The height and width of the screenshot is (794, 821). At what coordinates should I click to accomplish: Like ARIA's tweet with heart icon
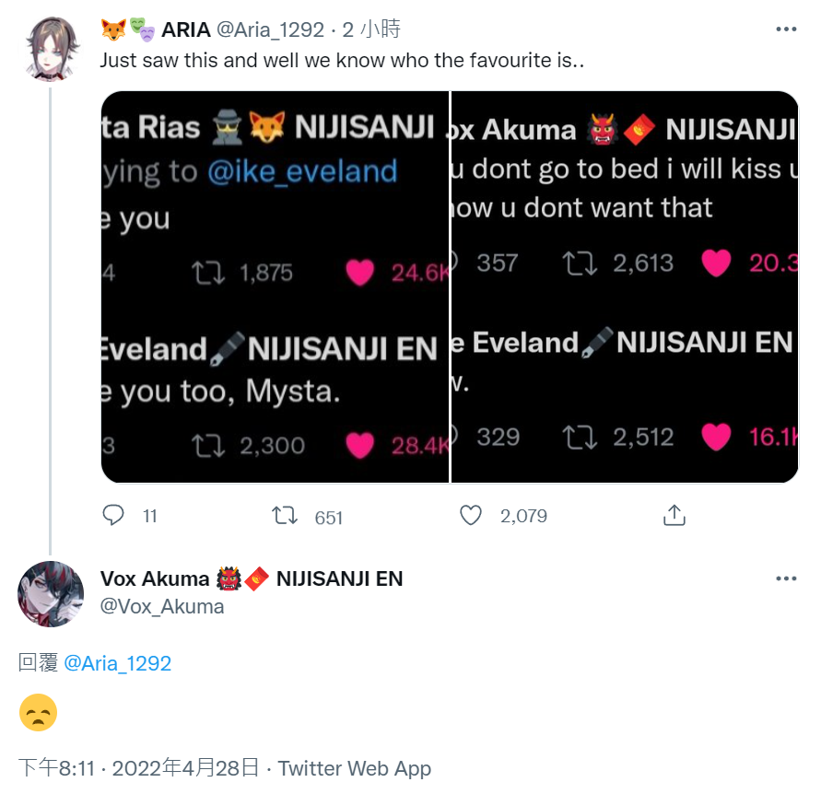(x=471, y=515)
